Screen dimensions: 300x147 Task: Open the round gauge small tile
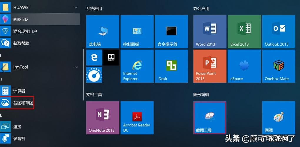[x=94, y=75]
